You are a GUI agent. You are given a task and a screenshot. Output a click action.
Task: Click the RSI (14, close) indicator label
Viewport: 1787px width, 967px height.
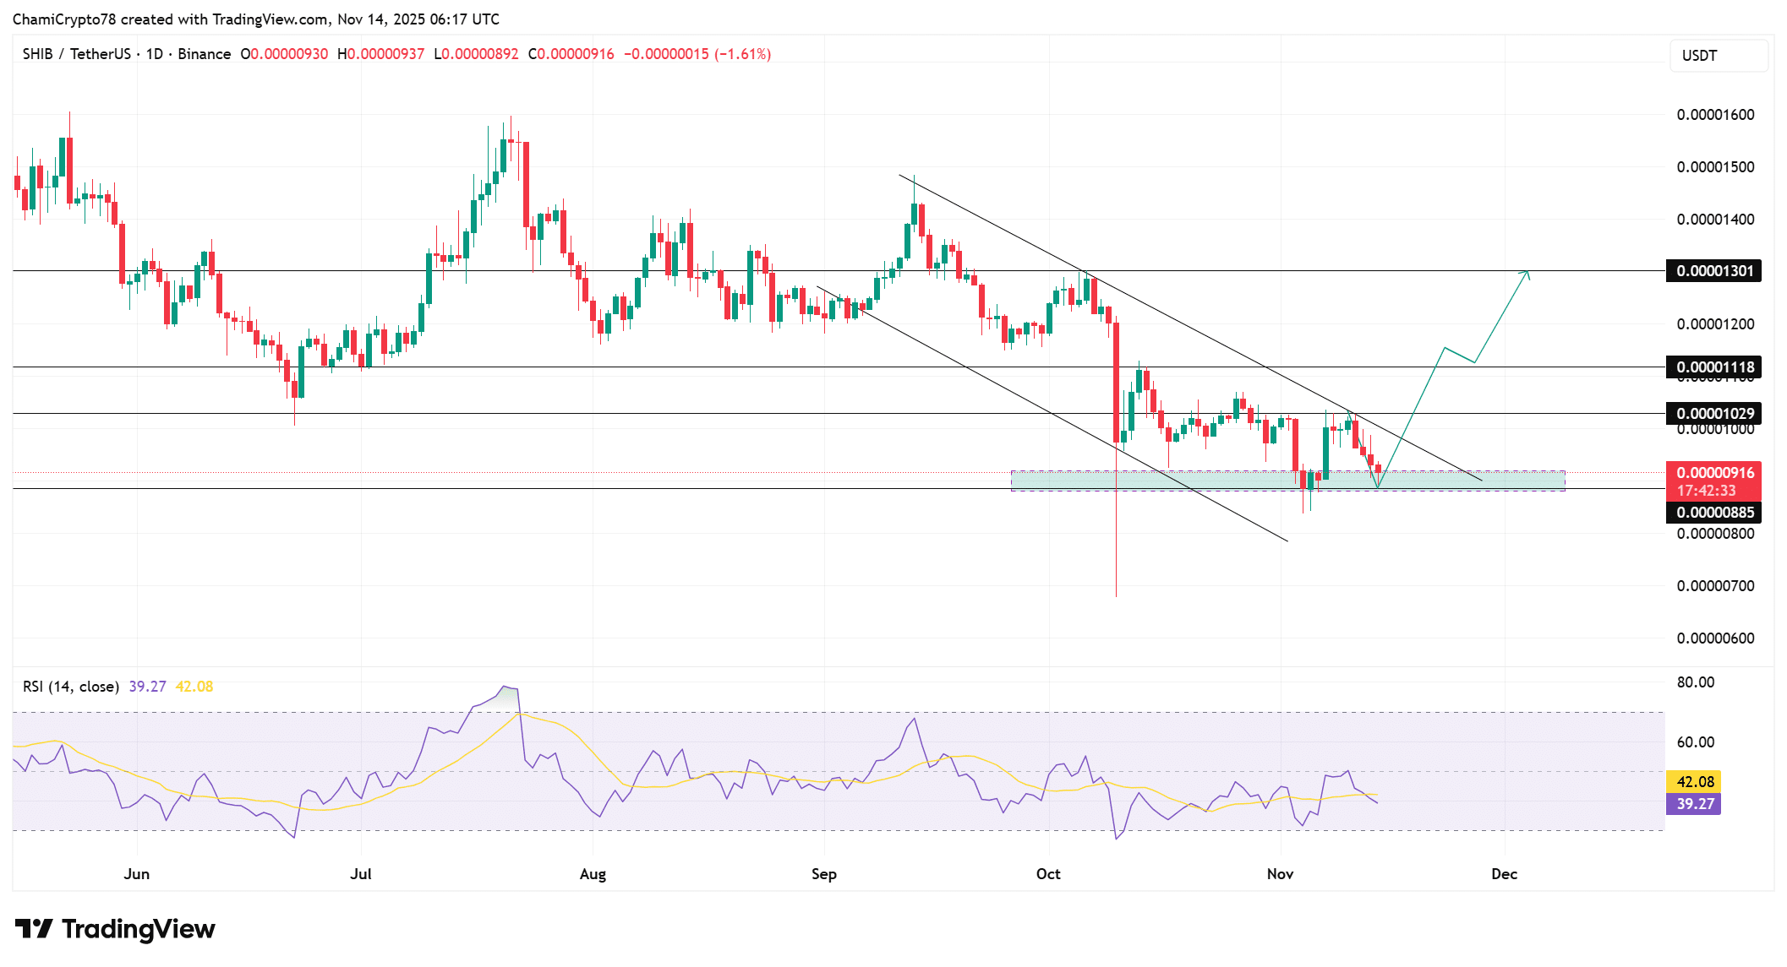coord(71,687)
